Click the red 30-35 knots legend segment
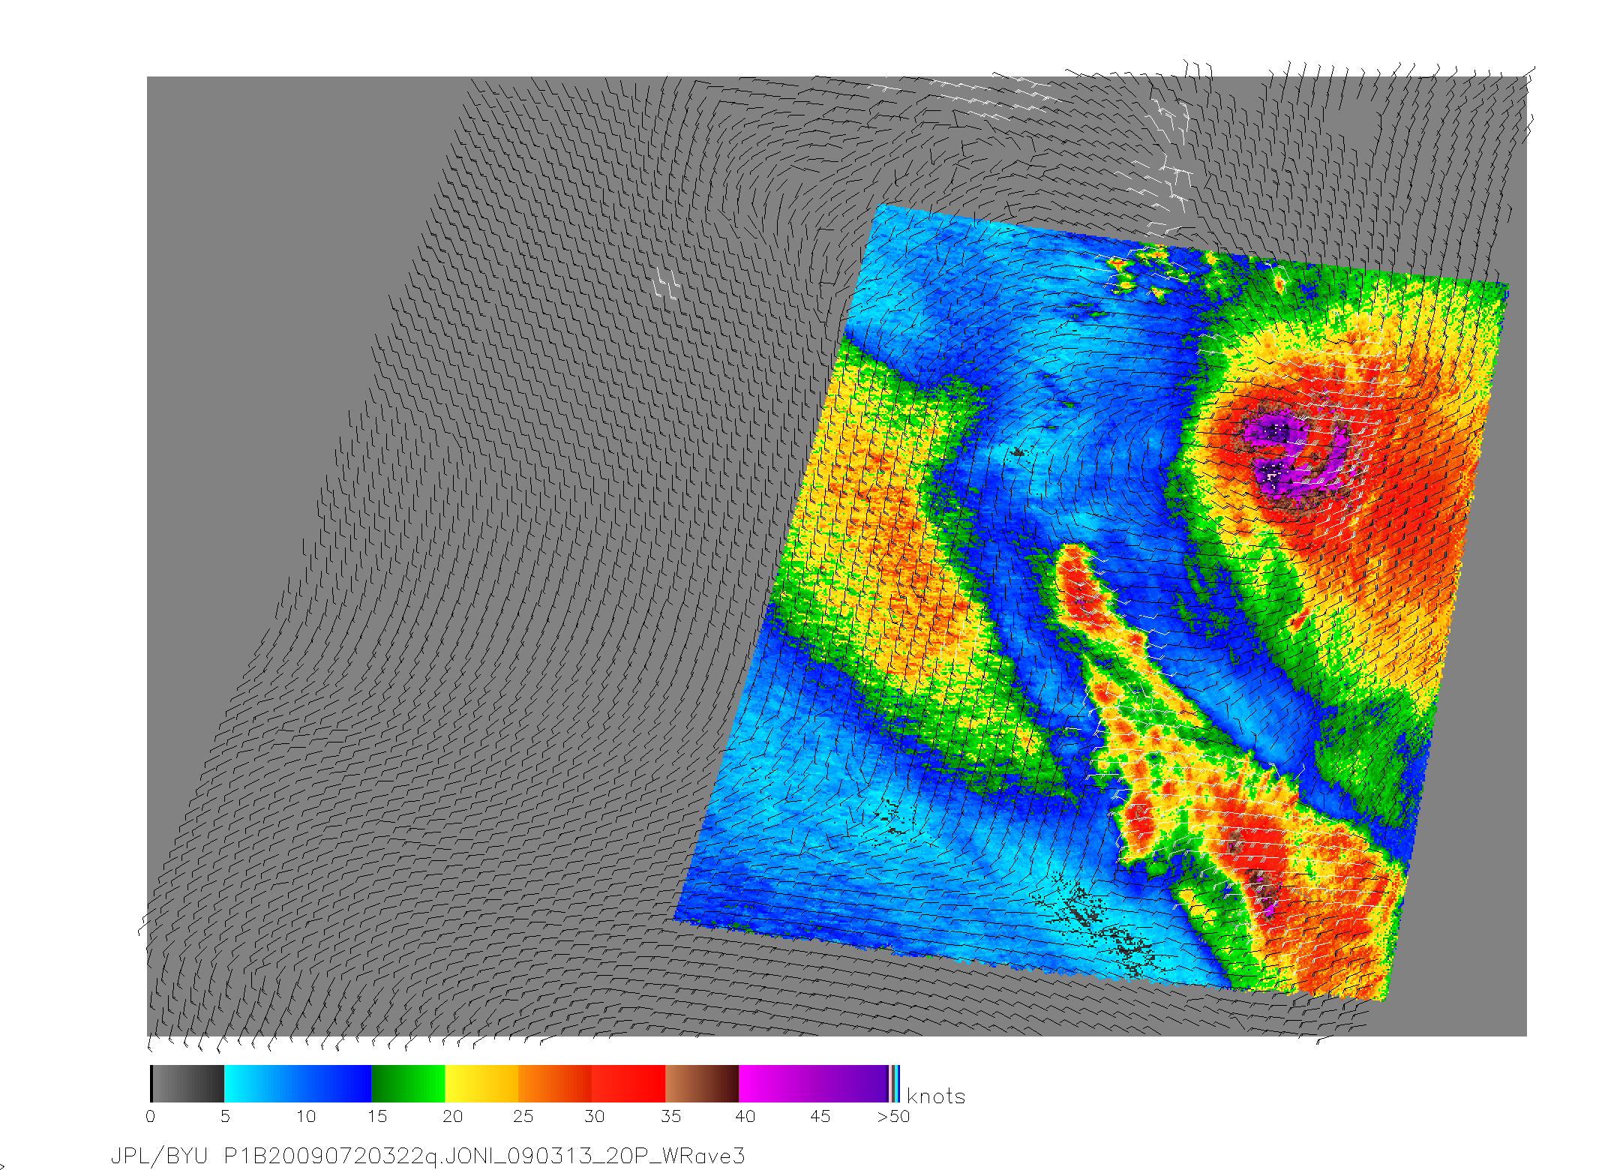The width and height of the screenshot is (1605, 1170). [628, 1084]
